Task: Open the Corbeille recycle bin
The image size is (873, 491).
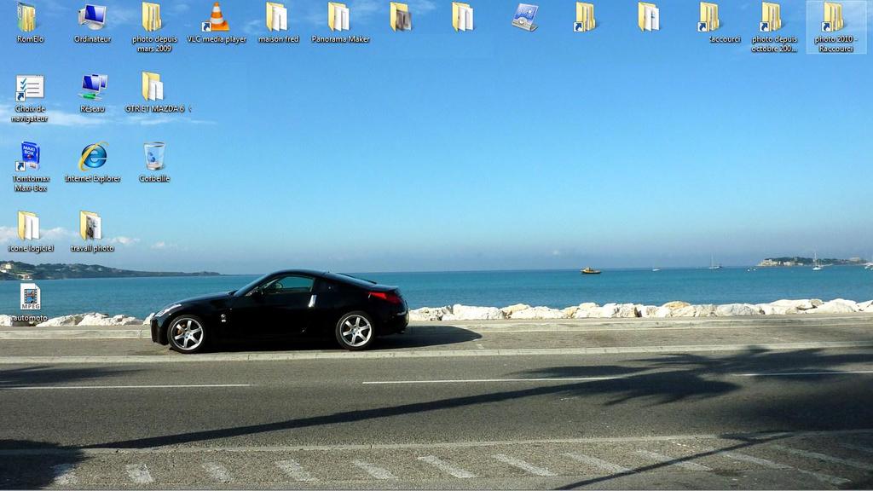Action: click(x=154, y=157)
